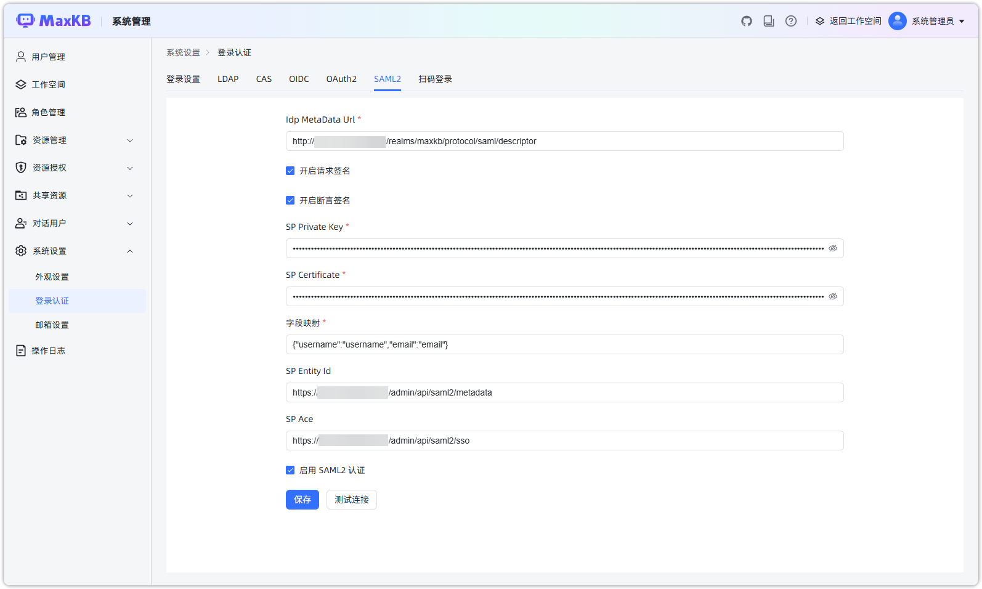This screenshot has width=982, height=589.
Task: Click the MaxKB logo
Action: [54, 21]
